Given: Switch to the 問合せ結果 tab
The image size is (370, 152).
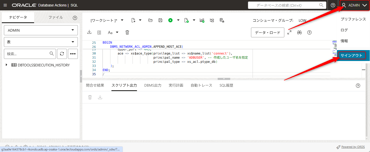Looking at the screenshot, I should [95, 85].
